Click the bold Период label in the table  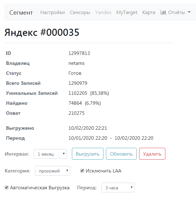click(15, 138)
